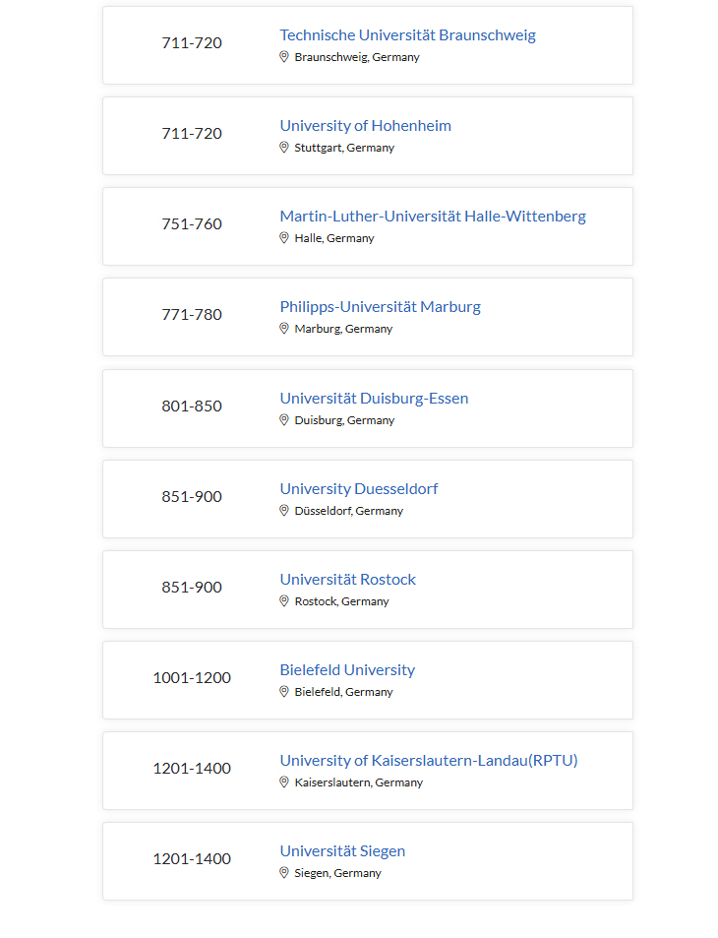Click location pin icon beside Kaiserslautern, Germany
This screenshot has height=938, width=718.
coord(284,782)
